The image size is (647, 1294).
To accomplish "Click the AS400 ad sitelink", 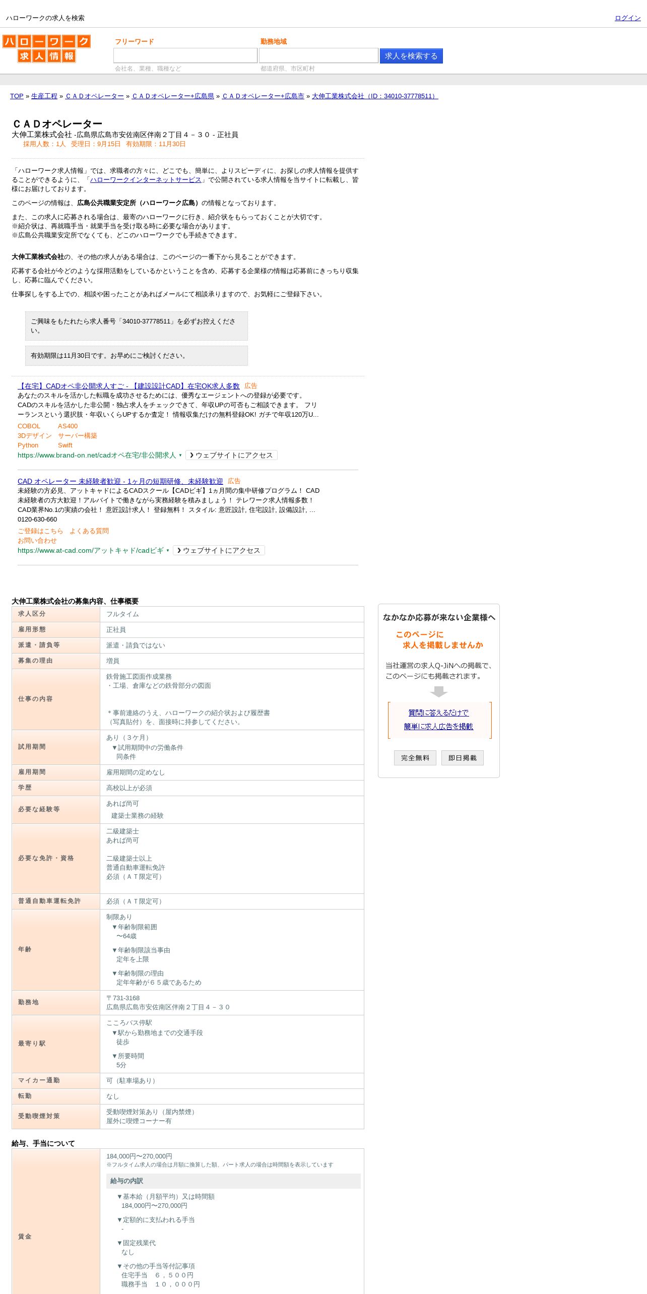I will coord(68,426).
